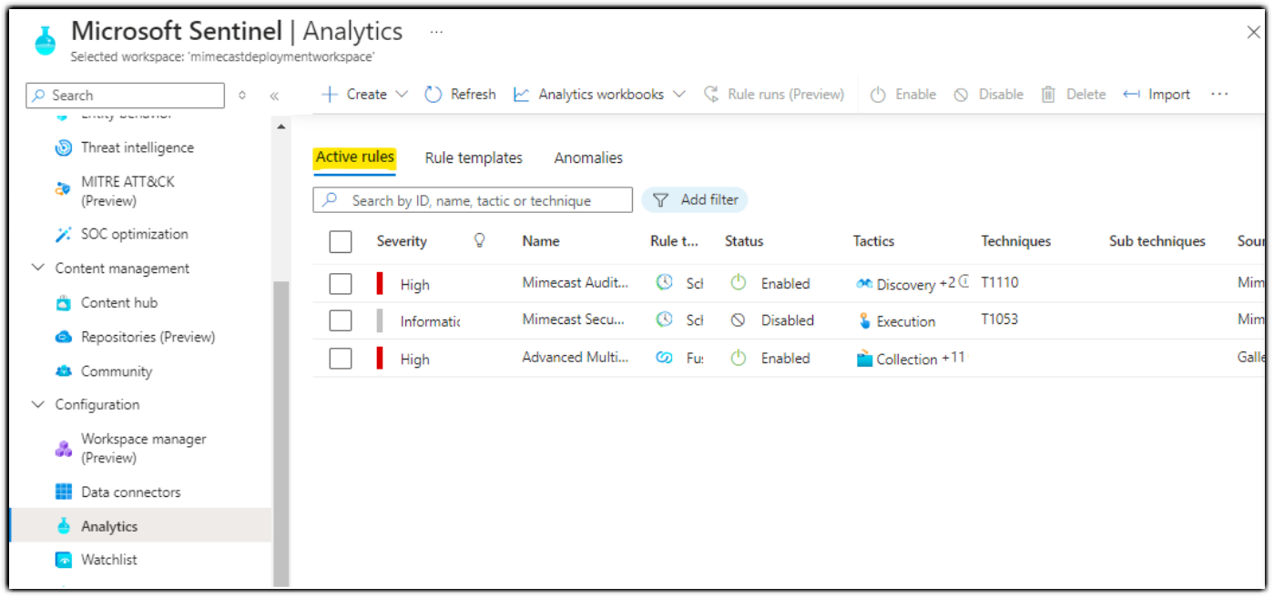Switch to the Rule templates tab
The width and height of the screenshot is (1274, 598).
click(474, 158)
